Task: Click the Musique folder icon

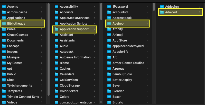Action: [x=4, y=57]
